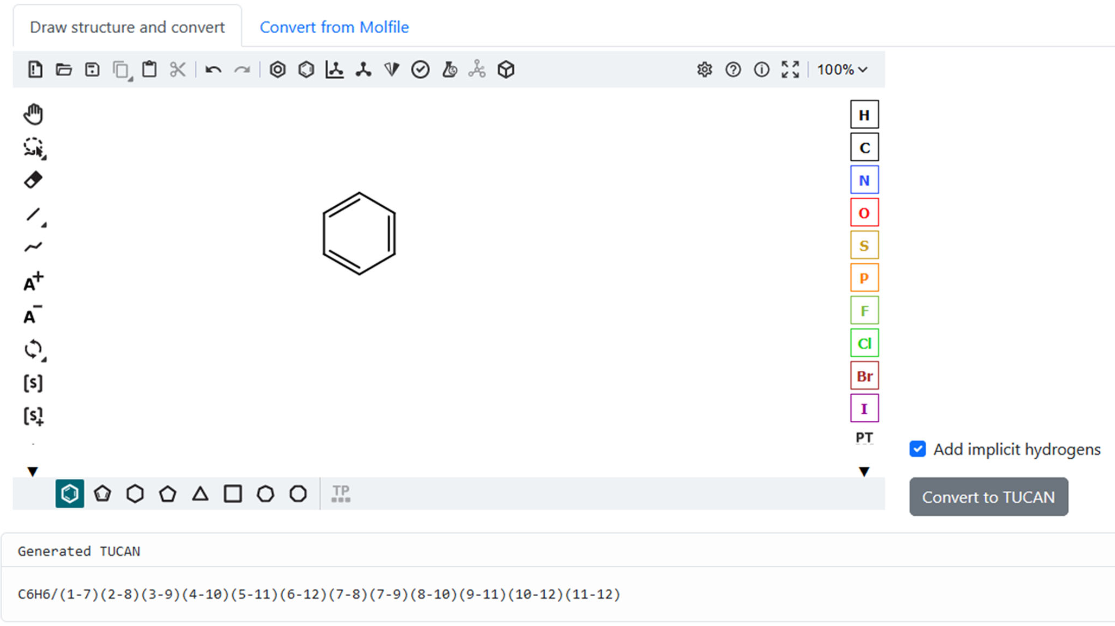Select the Cyclopropane triangle template
The image size is (1115, 626).
click(200, 494)
